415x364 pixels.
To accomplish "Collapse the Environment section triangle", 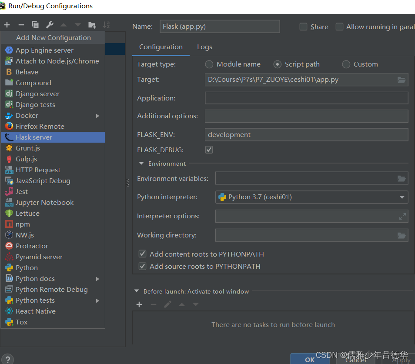I will point(141,164).
